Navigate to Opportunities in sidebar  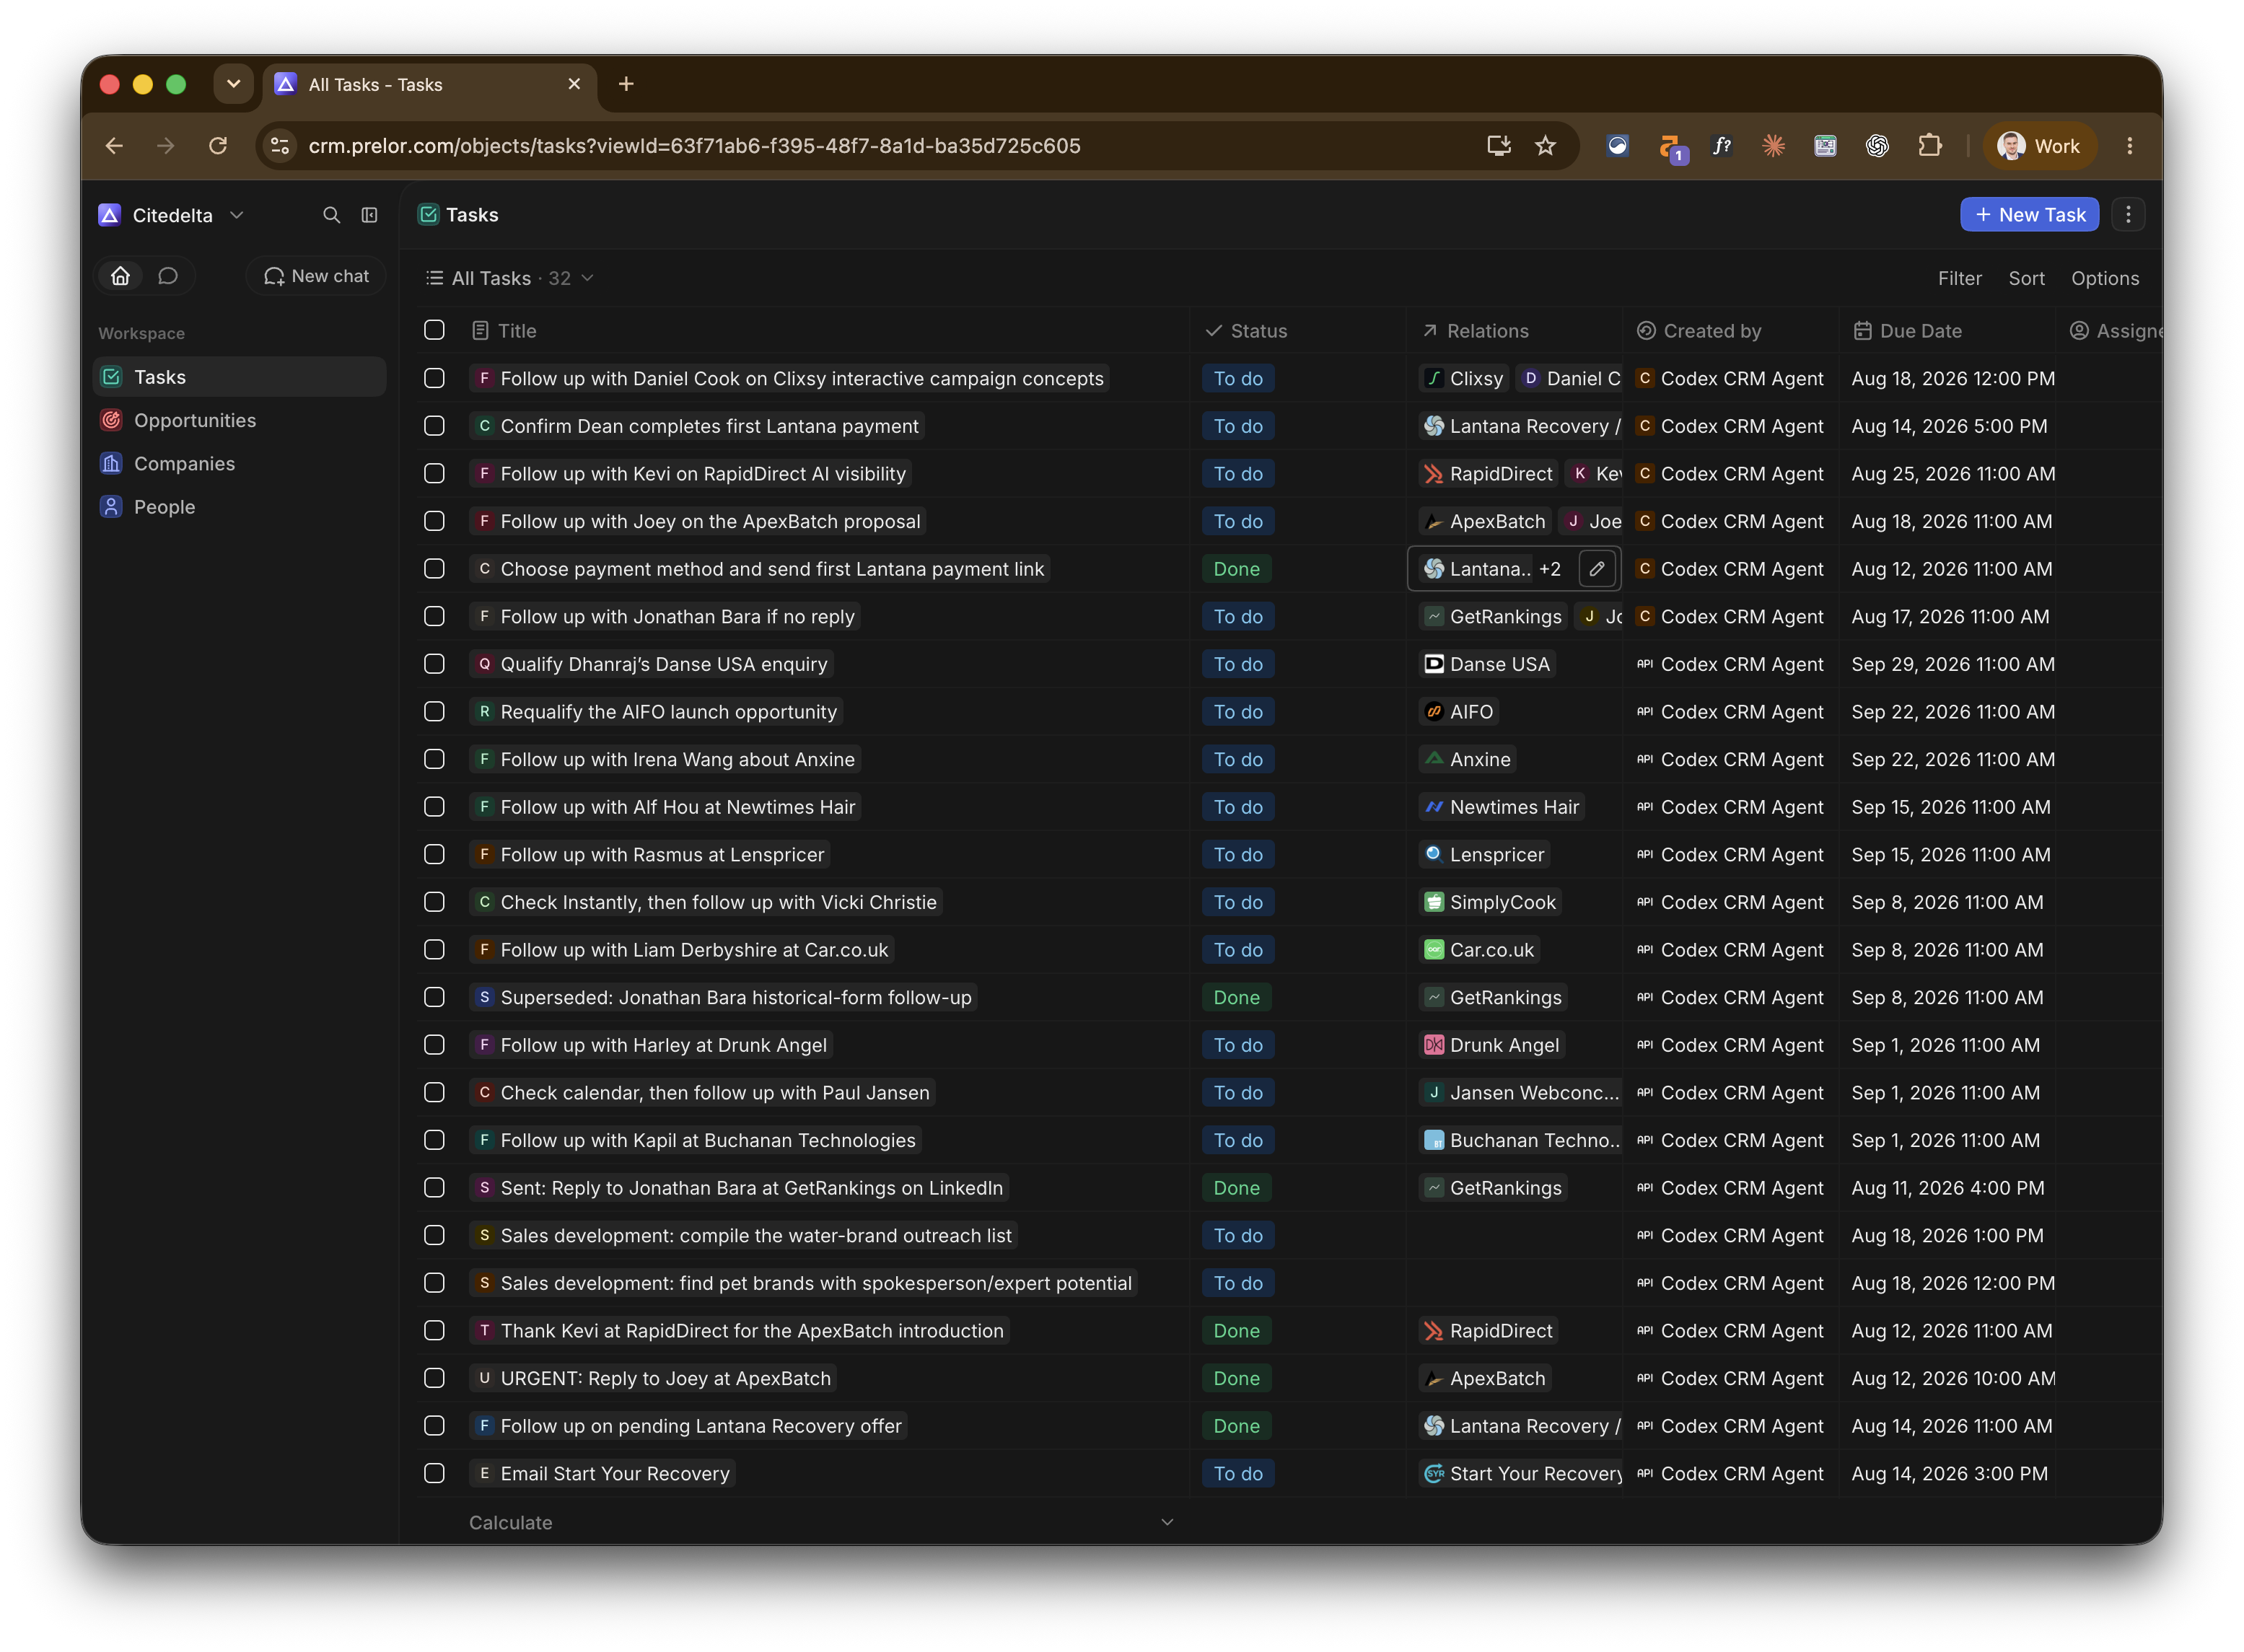240,420
